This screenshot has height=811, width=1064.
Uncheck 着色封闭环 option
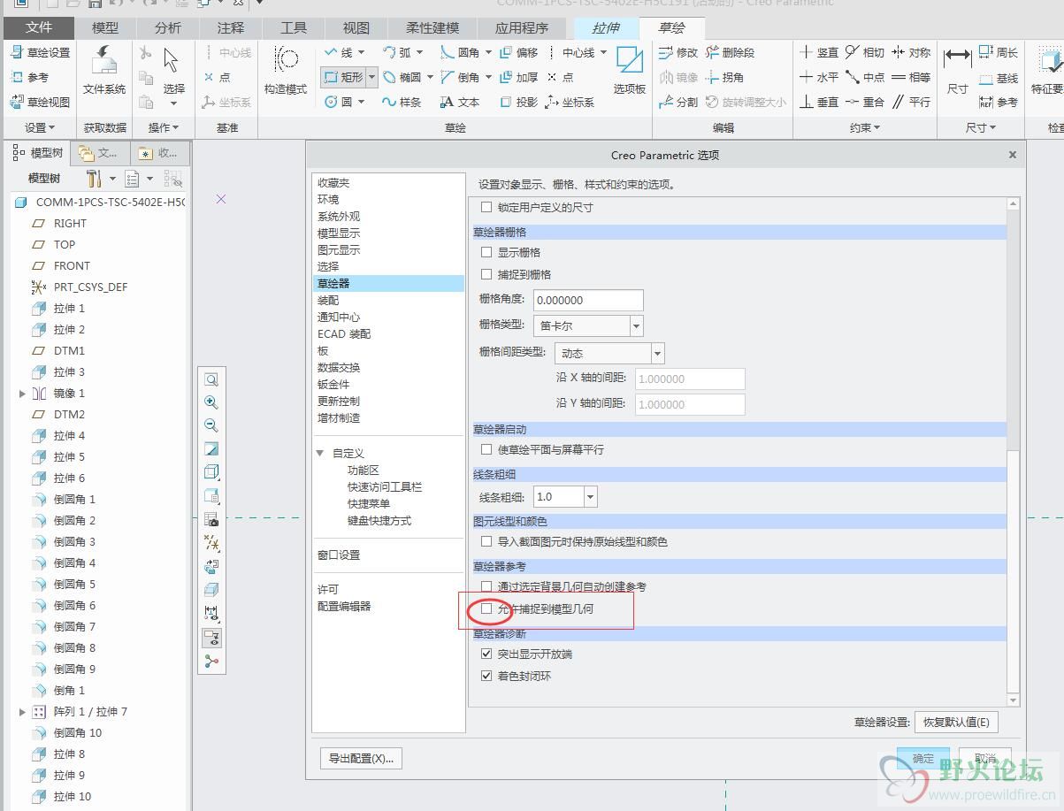[486, 676]
